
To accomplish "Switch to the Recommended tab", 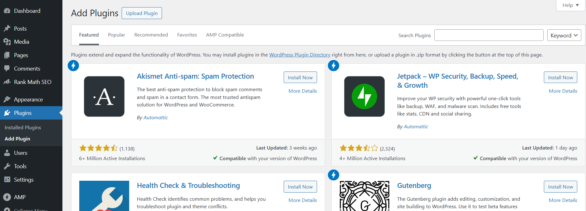I will click(151, 35).
